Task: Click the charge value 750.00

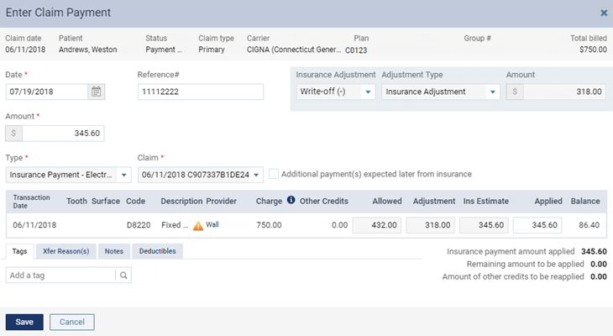Action: [269, 225]
